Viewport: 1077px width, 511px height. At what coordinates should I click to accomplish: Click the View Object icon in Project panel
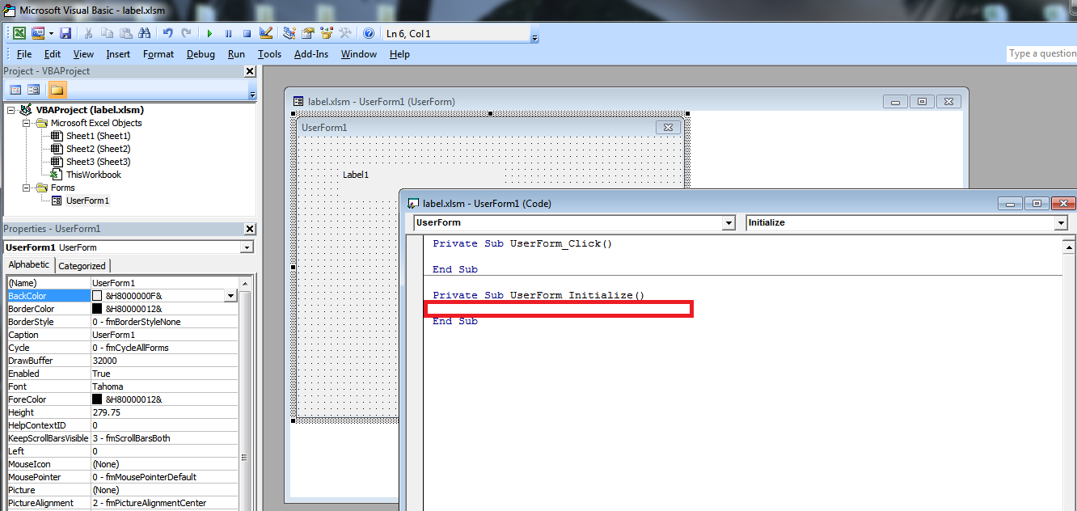coord(34,89)
